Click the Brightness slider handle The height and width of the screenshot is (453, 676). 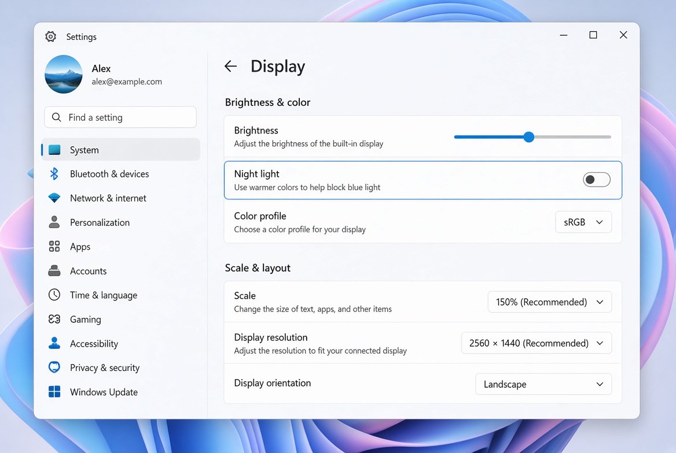[529, 137]
